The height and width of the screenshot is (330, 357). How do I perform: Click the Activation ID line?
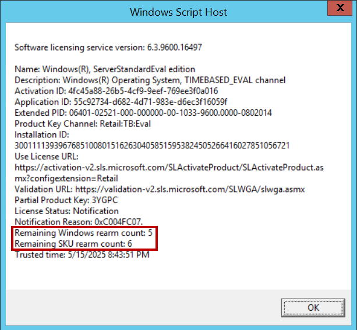click(116, 91)
